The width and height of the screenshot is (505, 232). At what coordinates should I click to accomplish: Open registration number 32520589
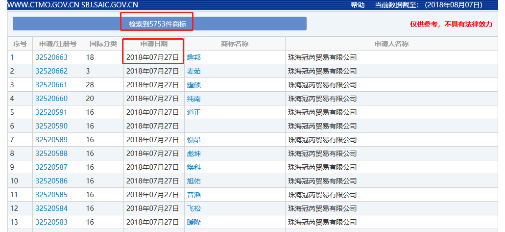tap(51, 140)
